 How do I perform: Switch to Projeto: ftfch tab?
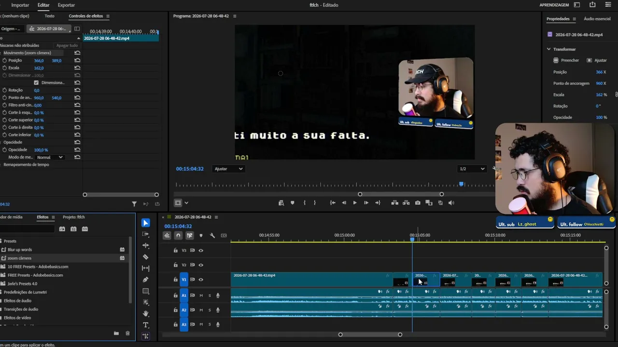click(74, 217)
